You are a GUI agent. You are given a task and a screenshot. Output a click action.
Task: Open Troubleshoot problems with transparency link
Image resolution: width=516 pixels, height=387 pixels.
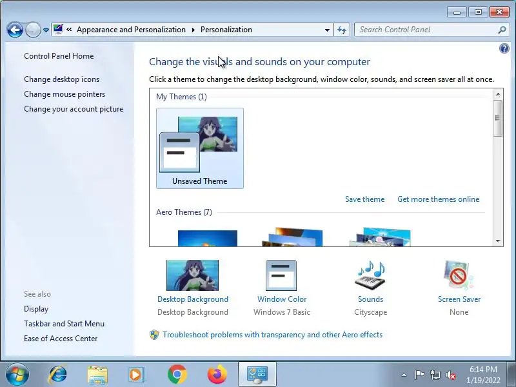(272, 335)
